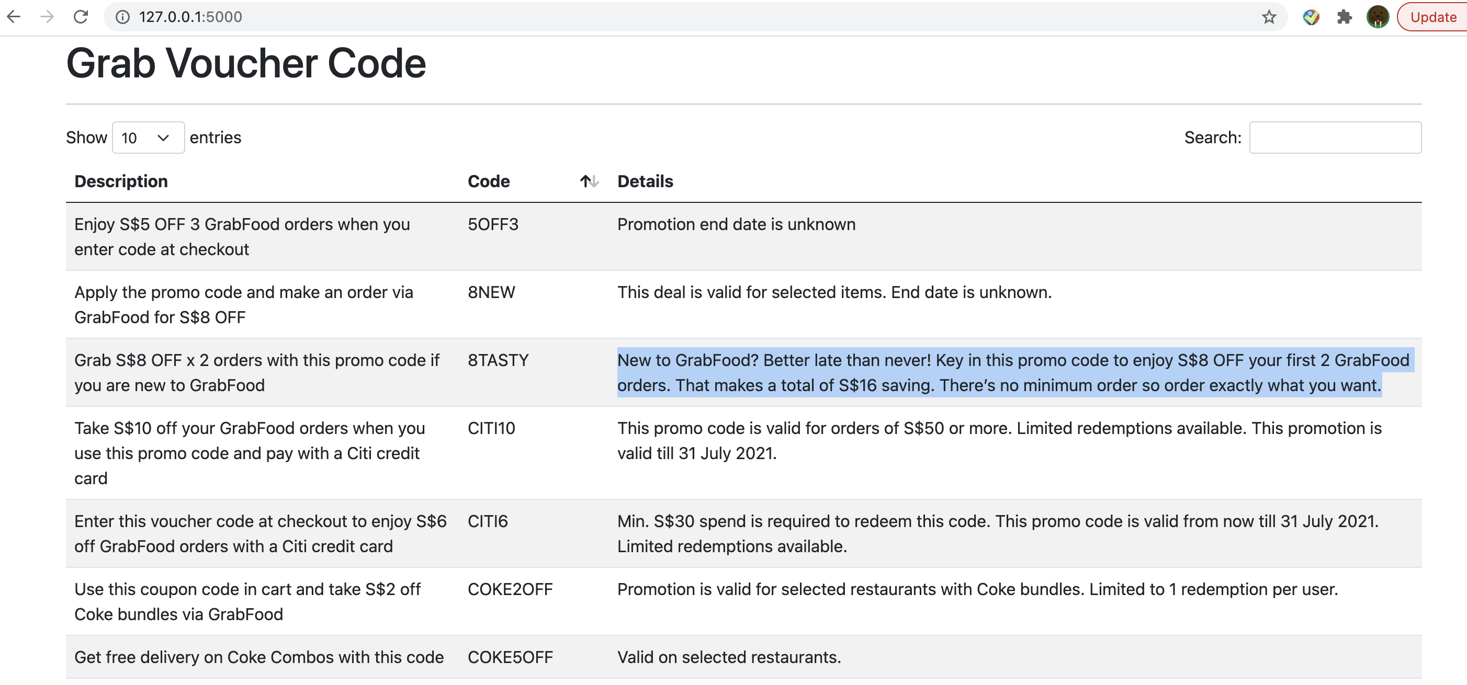Reload the page with refresh icon
The image size is (1467, 685).
(81, 17)
